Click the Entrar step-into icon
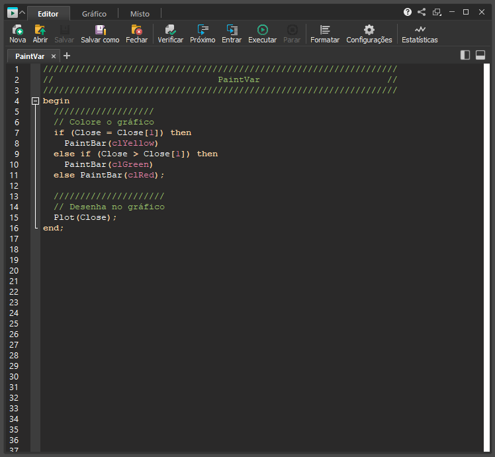 tap(232, 30)
